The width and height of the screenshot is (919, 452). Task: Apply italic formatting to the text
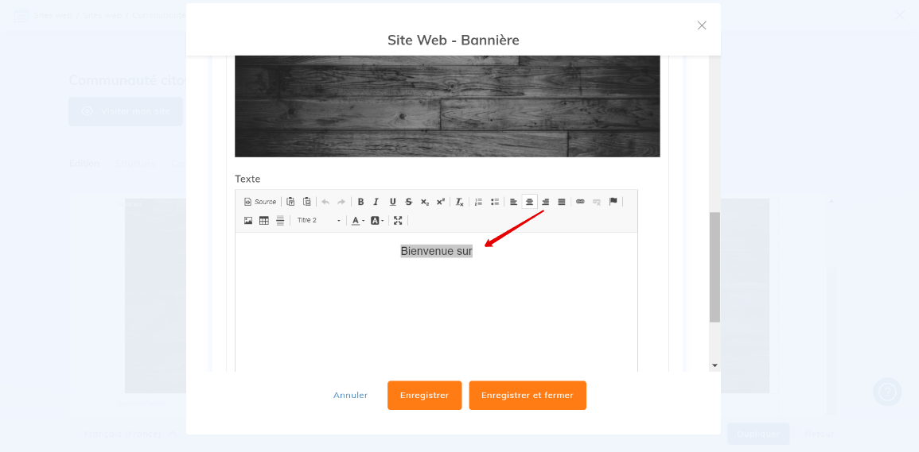pos(376,202)
